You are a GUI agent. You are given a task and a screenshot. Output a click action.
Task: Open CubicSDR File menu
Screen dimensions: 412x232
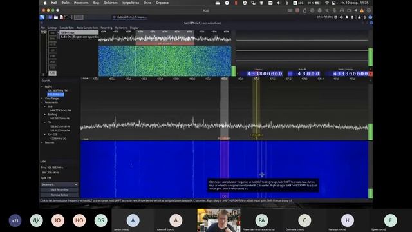[x=42, y=28]
